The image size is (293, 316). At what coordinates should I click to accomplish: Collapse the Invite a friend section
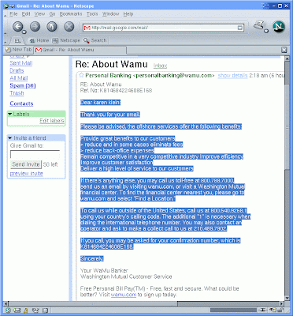coord(10,138)
